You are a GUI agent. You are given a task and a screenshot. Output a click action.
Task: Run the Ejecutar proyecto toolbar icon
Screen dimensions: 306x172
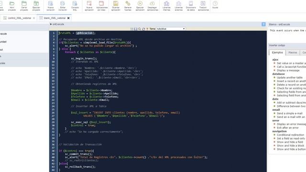(x=36, y=6)
